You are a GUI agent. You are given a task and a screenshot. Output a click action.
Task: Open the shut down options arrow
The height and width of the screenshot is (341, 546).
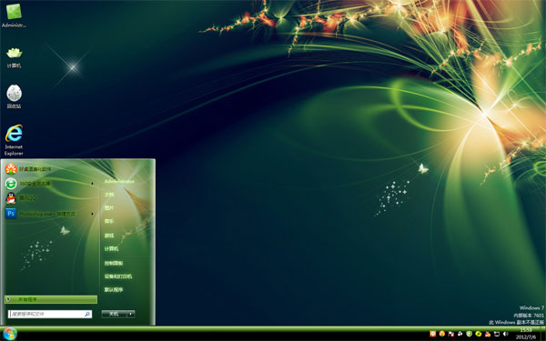click(x=131, y=314)
